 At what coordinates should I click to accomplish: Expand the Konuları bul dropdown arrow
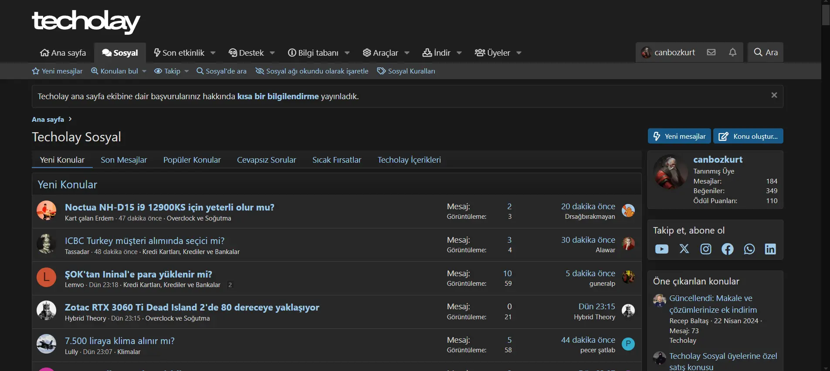point(144,71)
